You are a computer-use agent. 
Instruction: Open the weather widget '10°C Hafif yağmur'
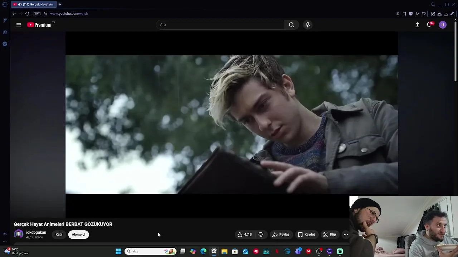[16, 251]
